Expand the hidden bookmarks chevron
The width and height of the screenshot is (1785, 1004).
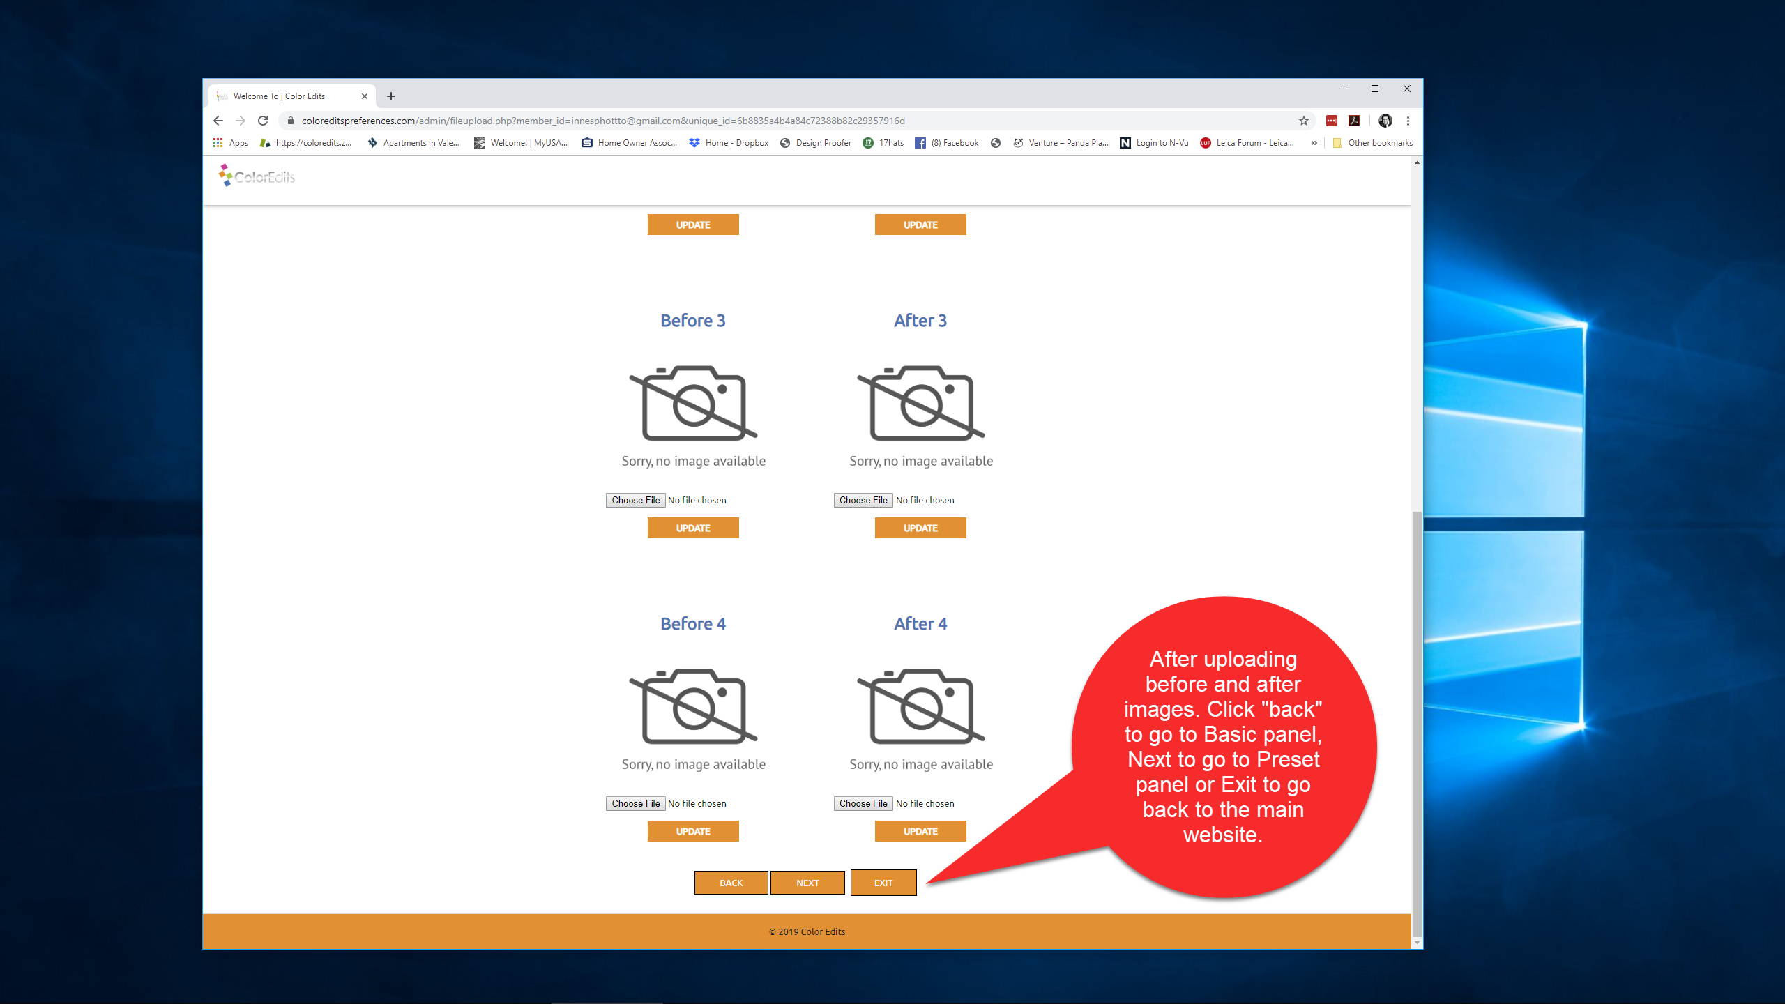tap(1314, 143)
